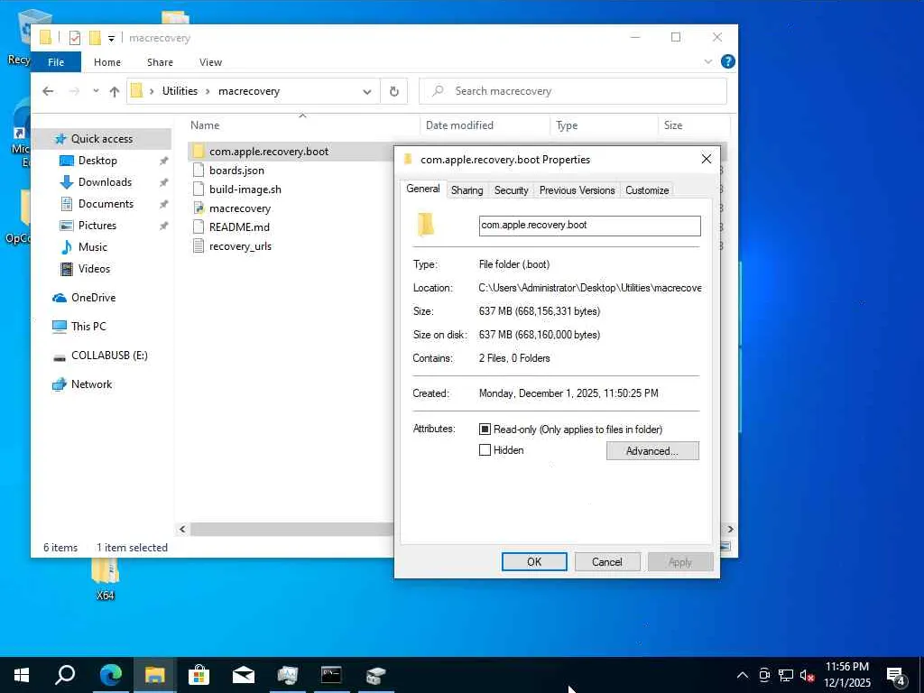
Task: Toggle the Read-only attribute checkbox
Action: (x=485, y=430)
